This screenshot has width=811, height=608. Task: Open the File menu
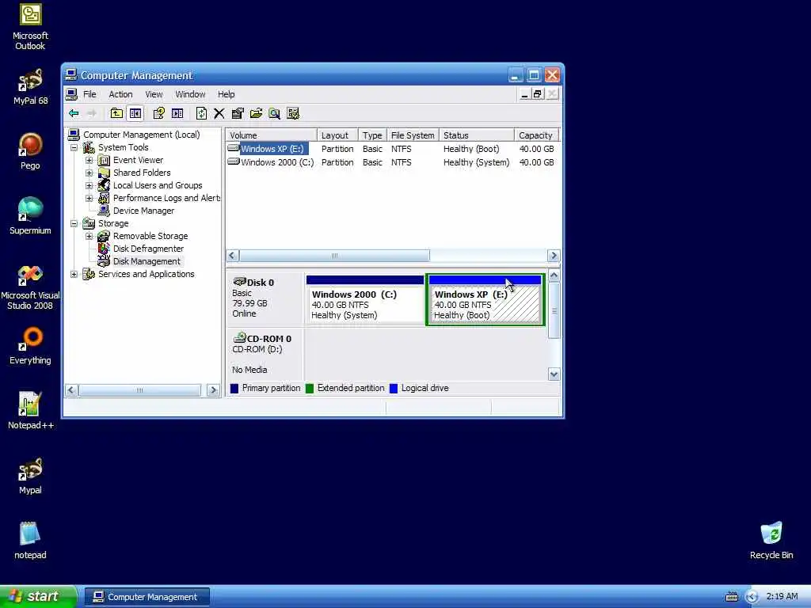89,94
